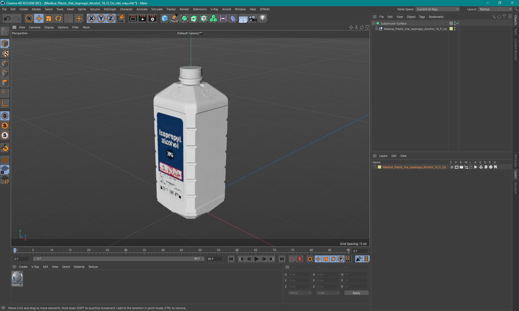This screenshot has height=311, width=519.
Task: Enable Record Active Objects keyframe button
Action: [x=292, y=259]
